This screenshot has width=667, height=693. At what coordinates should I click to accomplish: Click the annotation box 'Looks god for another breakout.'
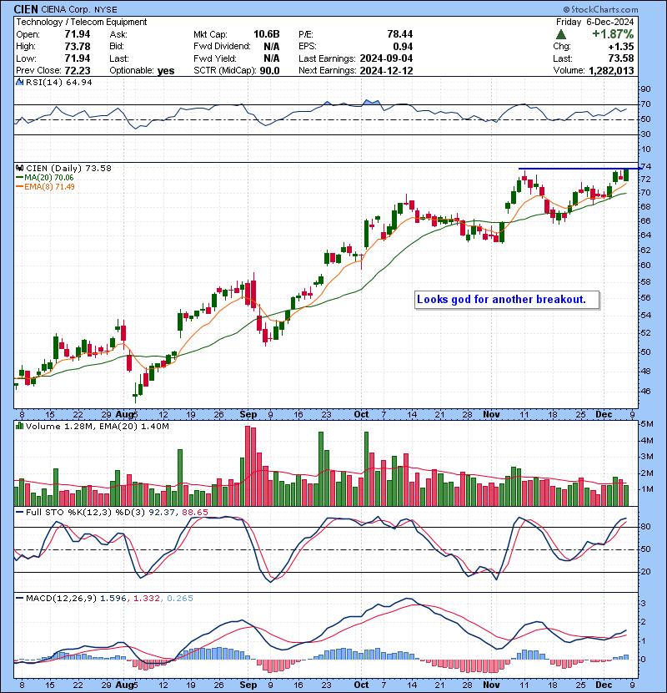click(507, 300)
